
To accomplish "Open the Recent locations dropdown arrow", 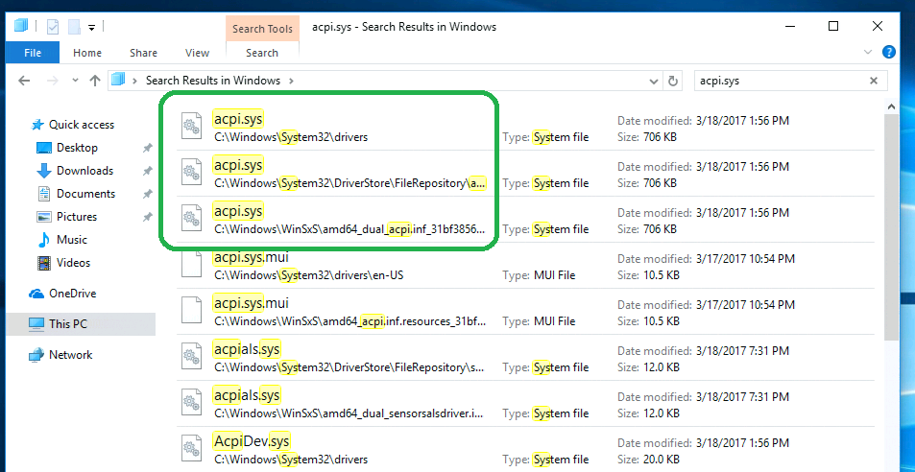I will pos(75,81).
